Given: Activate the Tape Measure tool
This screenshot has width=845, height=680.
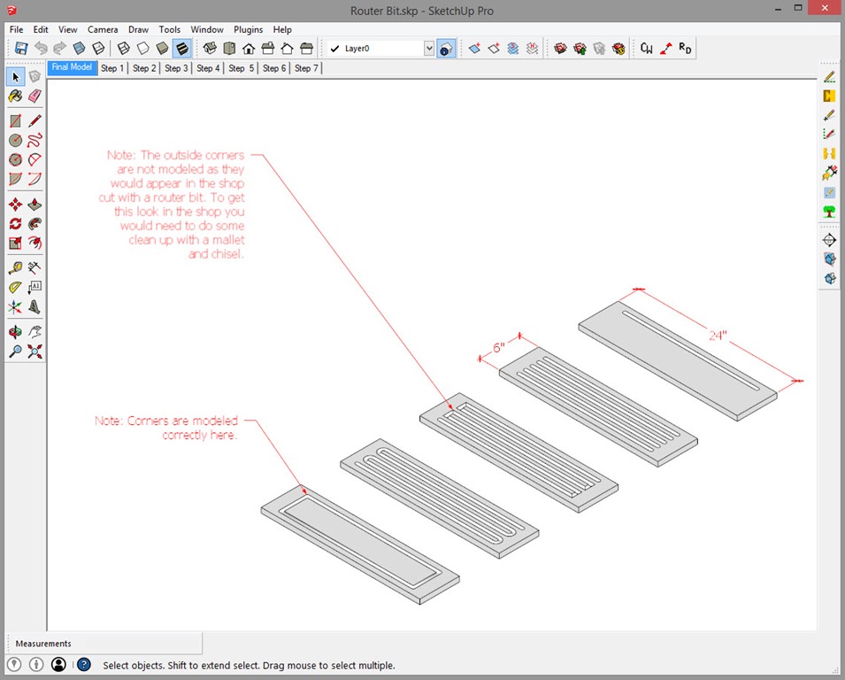Looking at the screenshot, I should pos(15,267).
